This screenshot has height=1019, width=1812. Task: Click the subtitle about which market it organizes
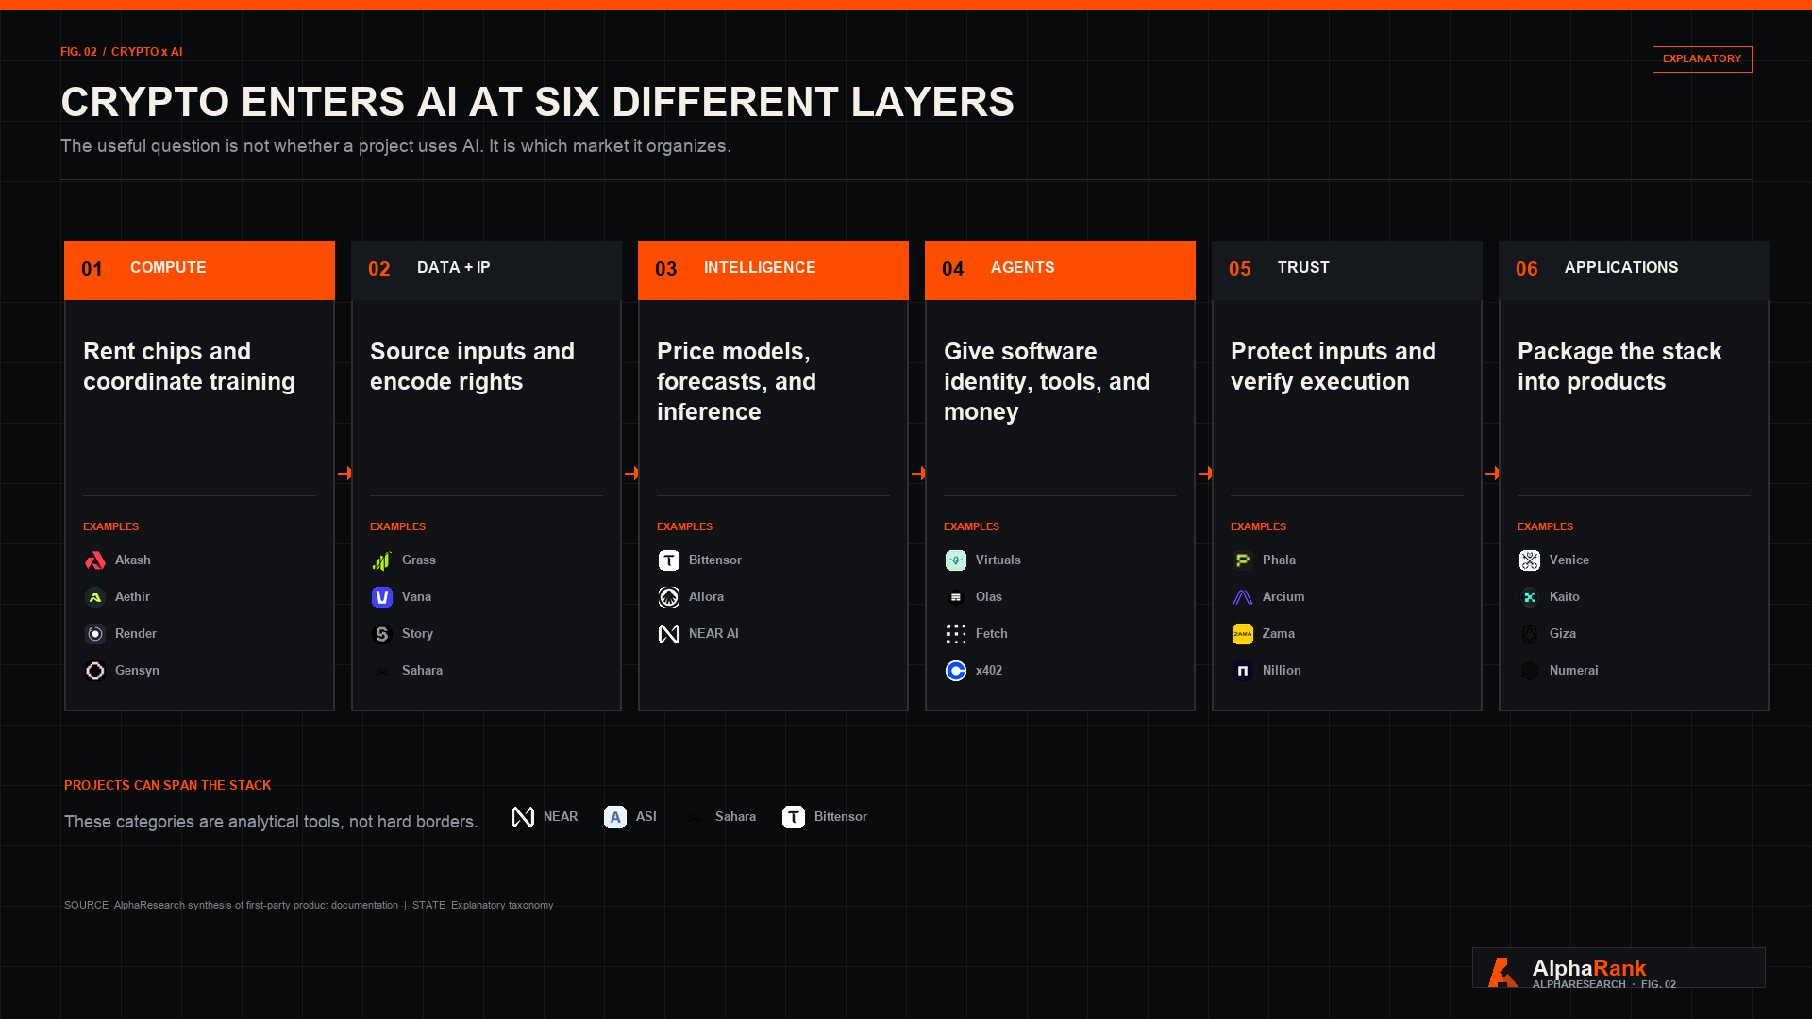(x=395, y=146)
